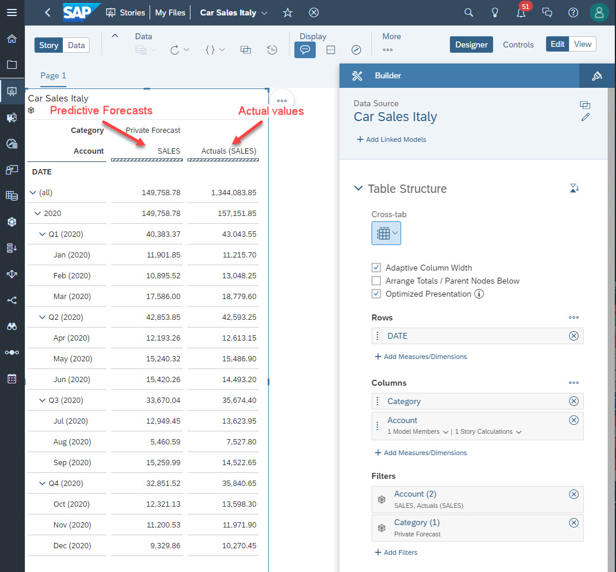Open the discussions chat icon
This screenshot has width=616, height=572.
(547, 12)
